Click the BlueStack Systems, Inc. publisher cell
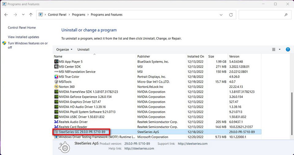 pyautogui.click(x=153, y=62)
